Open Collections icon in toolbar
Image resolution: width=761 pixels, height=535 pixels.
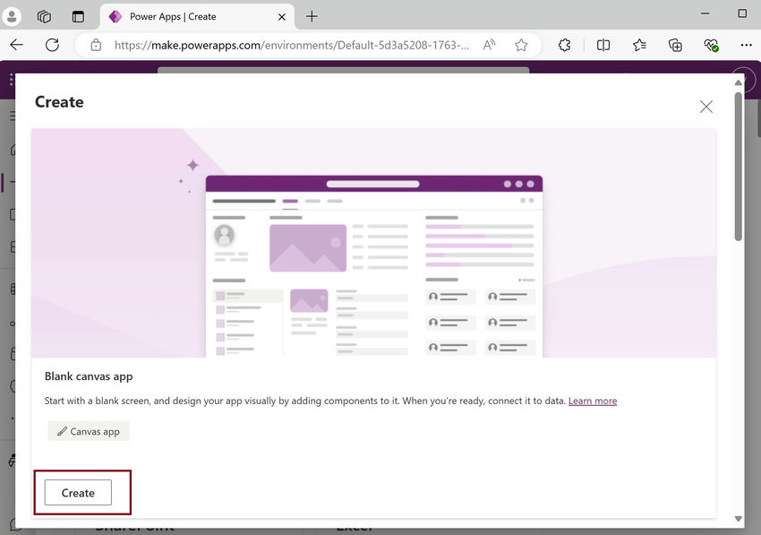[675, 45]
